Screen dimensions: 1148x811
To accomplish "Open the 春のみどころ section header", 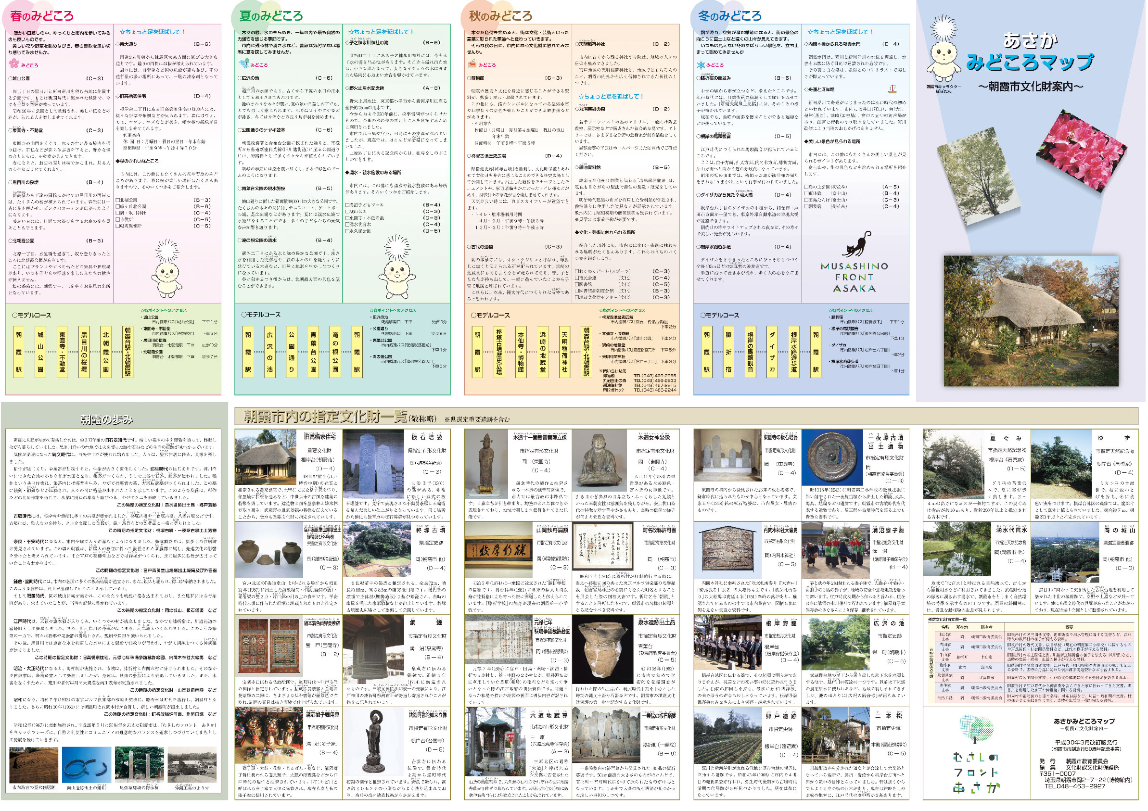I will [42, 16].
